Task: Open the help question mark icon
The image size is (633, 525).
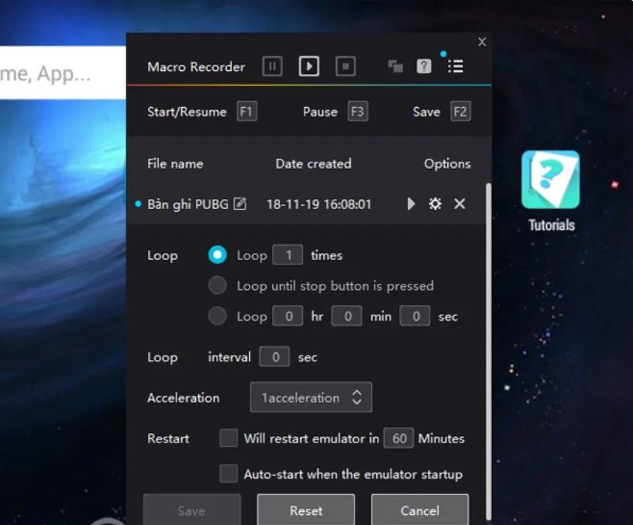Action: tap(424, 66)
